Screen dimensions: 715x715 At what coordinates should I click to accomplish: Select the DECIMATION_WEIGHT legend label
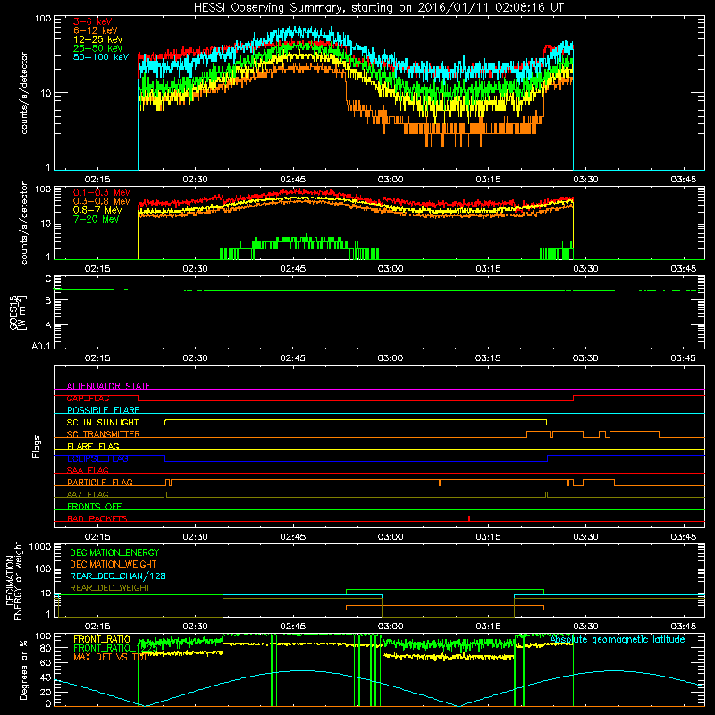114,564
